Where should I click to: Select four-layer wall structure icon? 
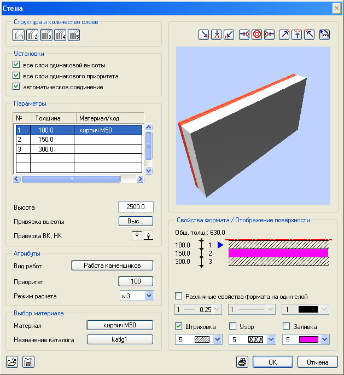(x=60, y=35)
